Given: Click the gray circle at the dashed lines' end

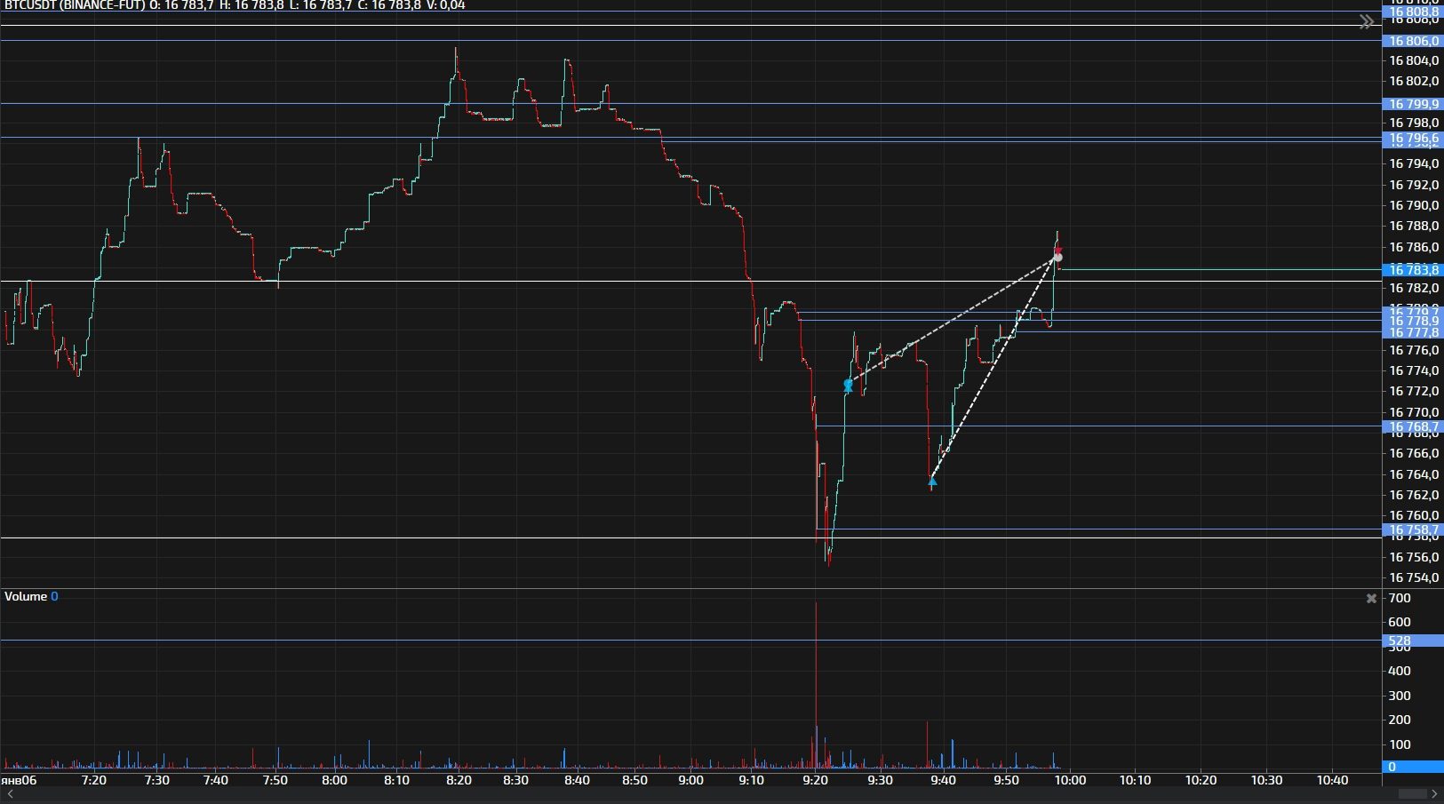Looking at the screenshot, I should point(1057,258).
